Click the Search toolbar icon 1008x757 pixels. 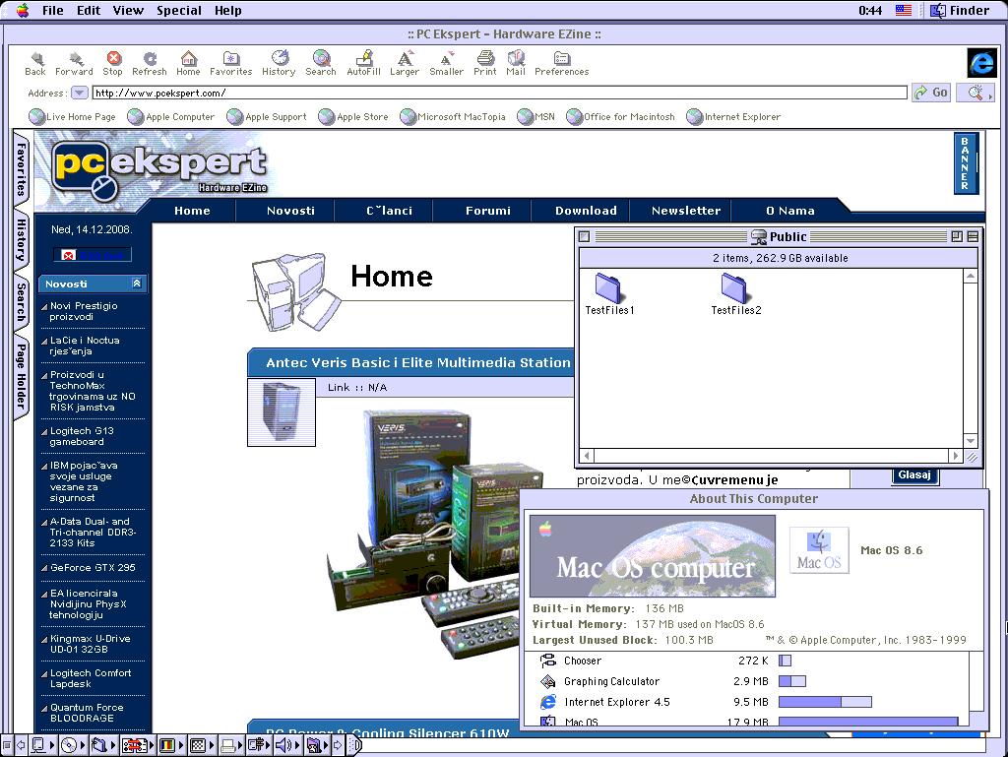pyautogui.click(x=321, y=63)
